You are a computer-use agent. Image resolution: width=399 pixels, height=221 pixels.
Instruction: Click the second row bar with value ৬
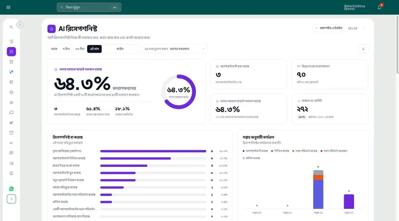(135, 158)
